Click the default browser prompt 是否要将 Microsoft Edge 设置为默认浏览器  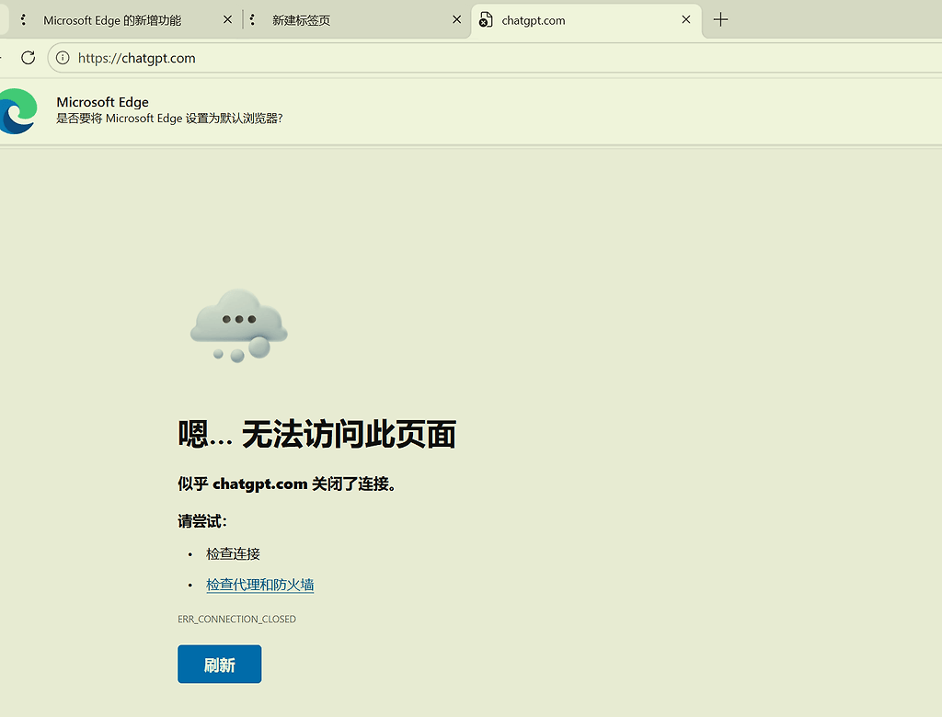(169, 119)
